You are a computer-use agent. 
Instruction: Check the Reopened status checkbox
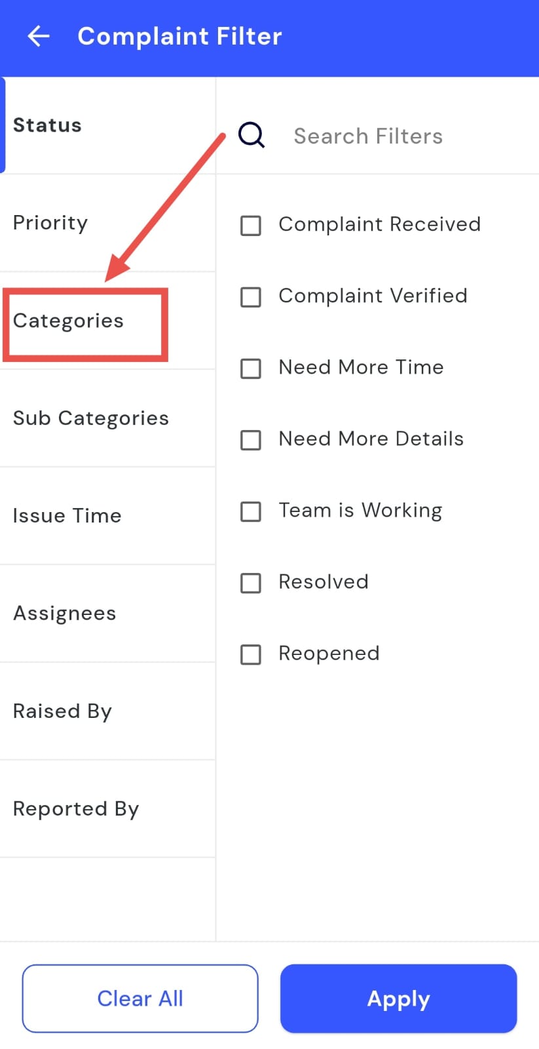pyautogui.click(x=251, y=654)
